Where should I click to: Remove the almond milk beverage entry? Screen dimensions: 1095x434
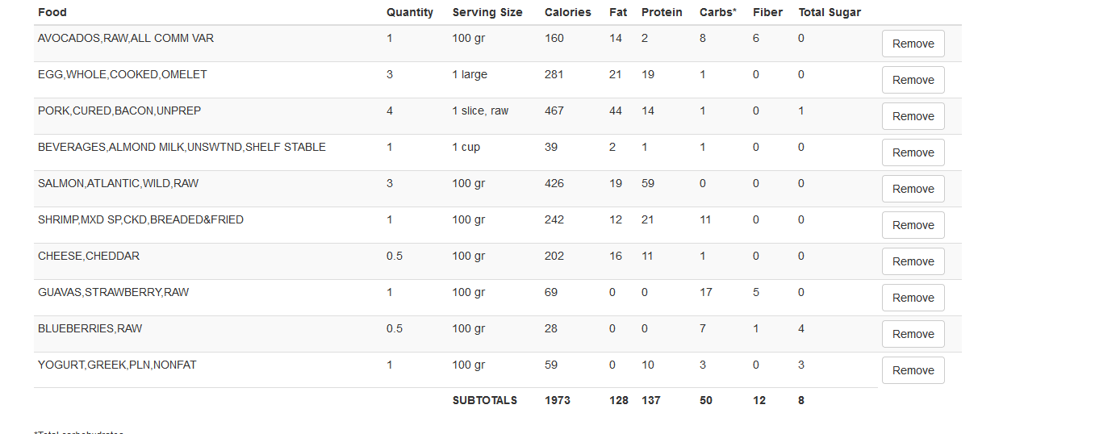[913, 152]
